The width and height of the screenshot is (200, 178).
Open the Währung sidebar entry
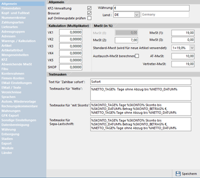click(x=8, y=130)
